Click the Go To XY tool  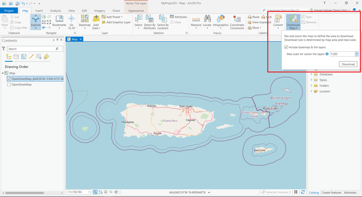[x=72, y=22]
